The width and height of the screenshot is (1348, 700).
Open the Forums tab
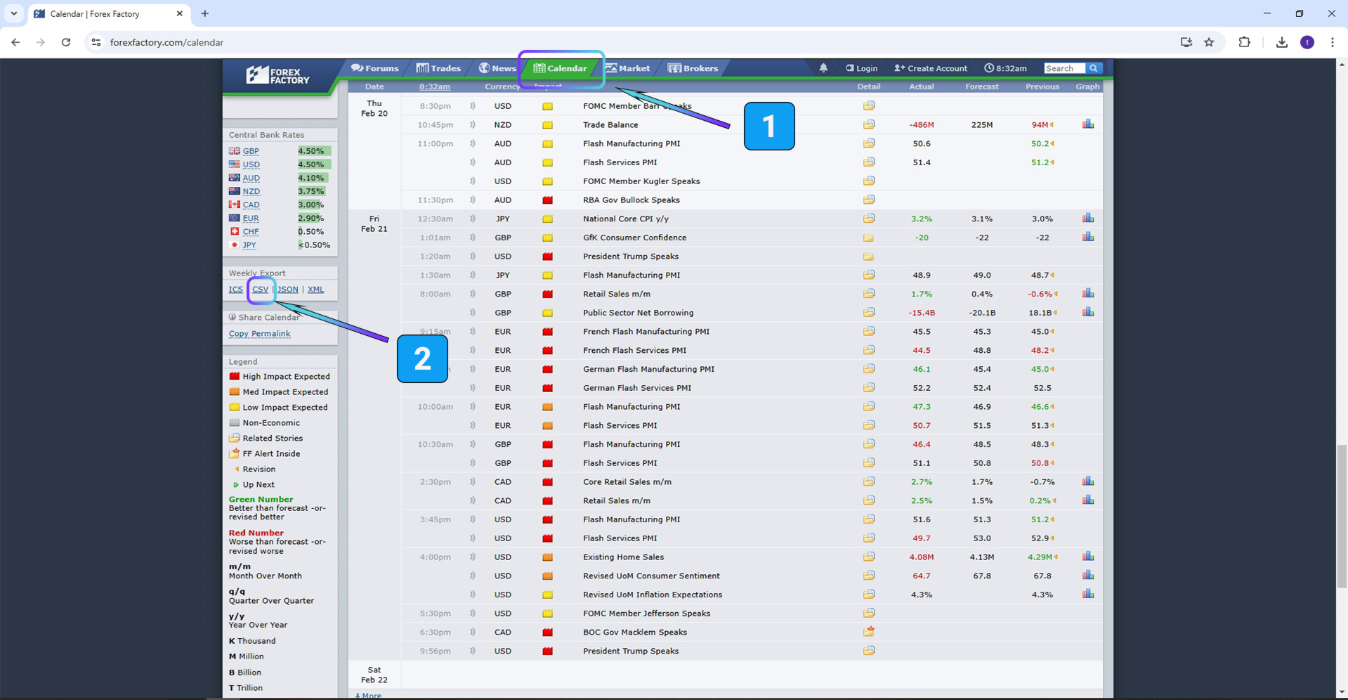[x=375, y=68]
